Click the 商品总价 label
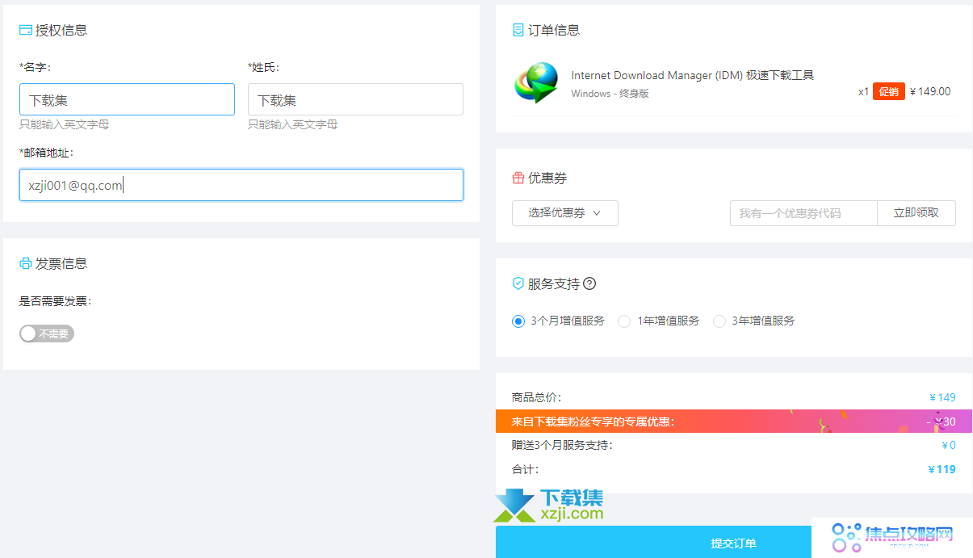The width and height of the screenshot is (973, 558). coord(536,397)
